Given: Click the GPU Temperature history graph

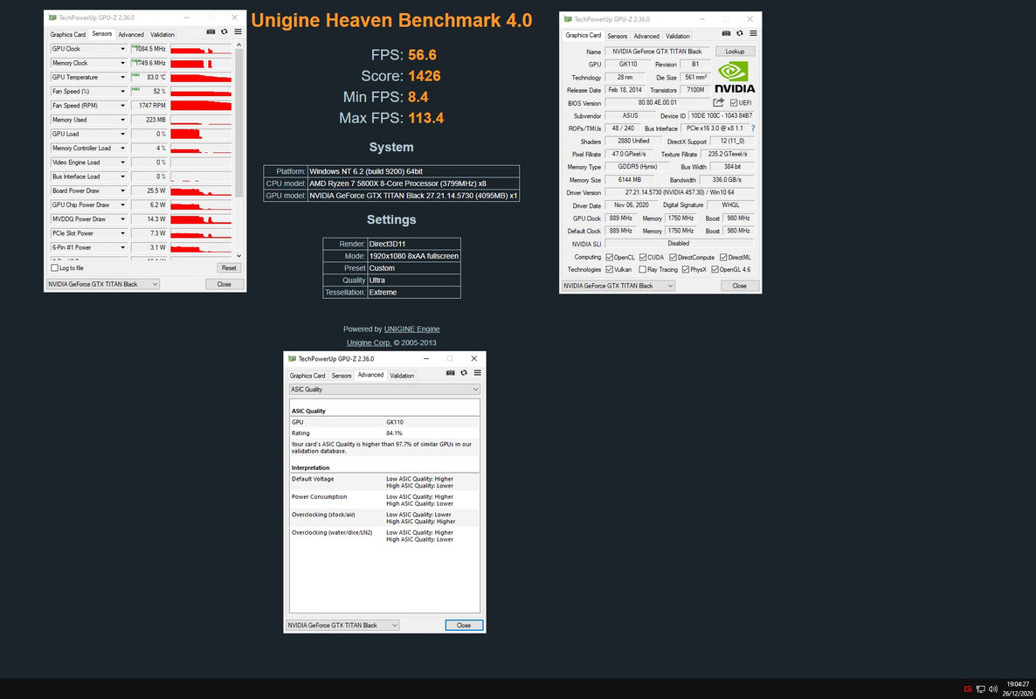Looking at the screenshot, I should point(201,77).
